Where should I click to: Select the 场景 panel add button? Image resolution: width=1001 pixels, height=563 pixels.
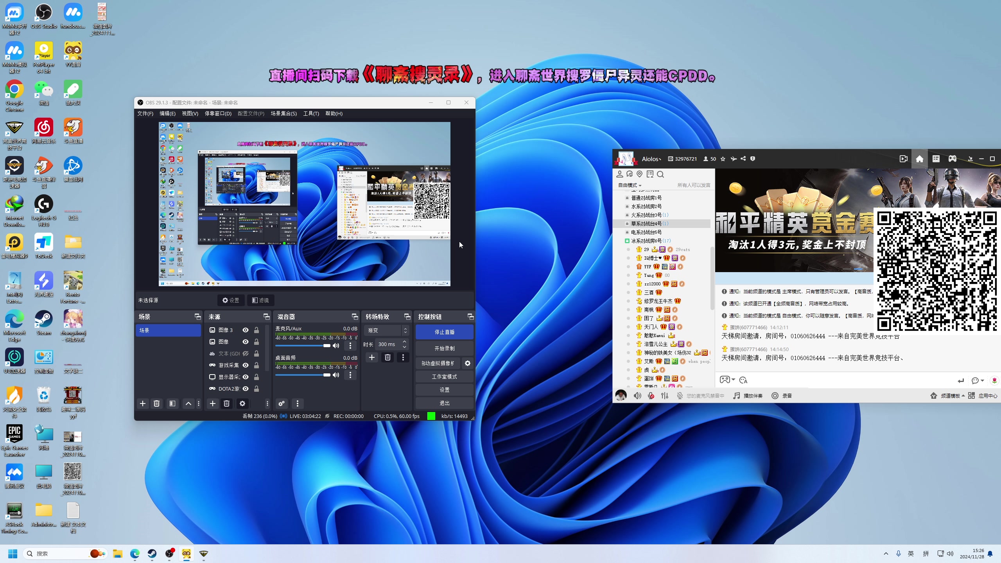pos(142,403)
